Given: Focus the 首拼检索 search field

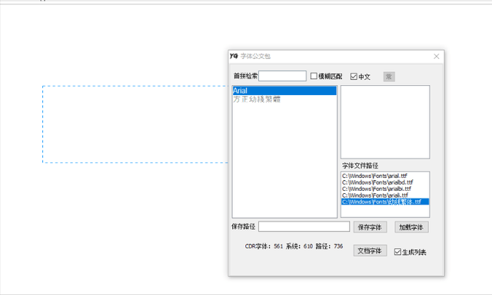Looking at the screenshot, I should (282, 76).
